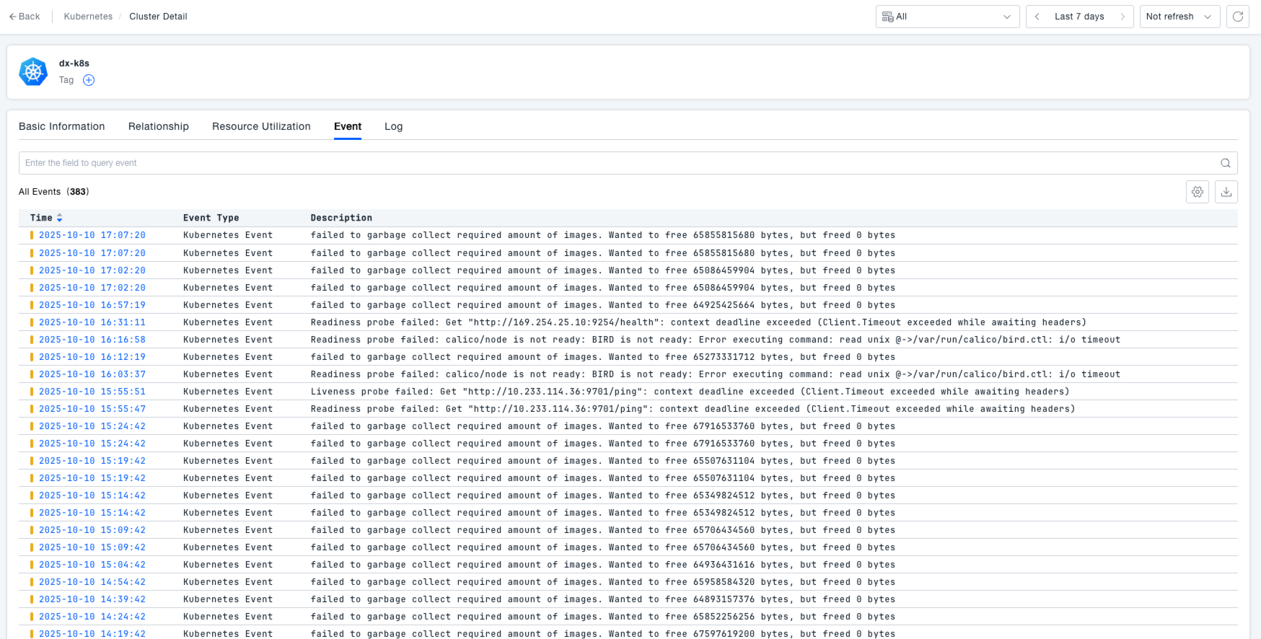1261x639 pixels.
Task: Switch to Basic Information tab
Action: point(62,126)
